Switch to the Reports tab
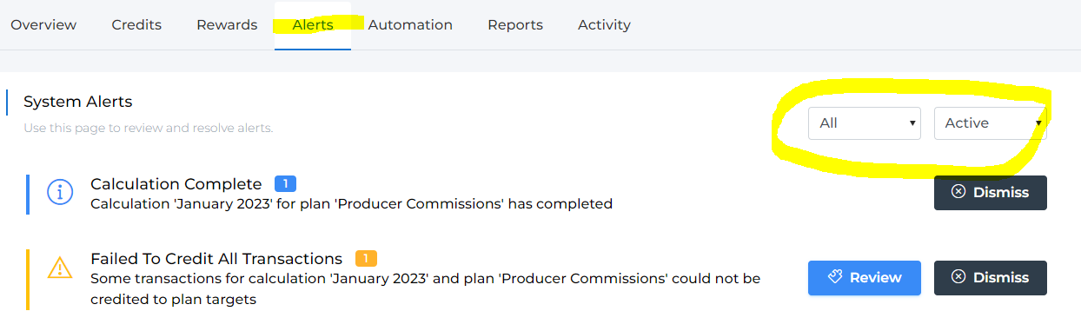The width and height of the screenshot is (1081, 331). coord(515,25)
